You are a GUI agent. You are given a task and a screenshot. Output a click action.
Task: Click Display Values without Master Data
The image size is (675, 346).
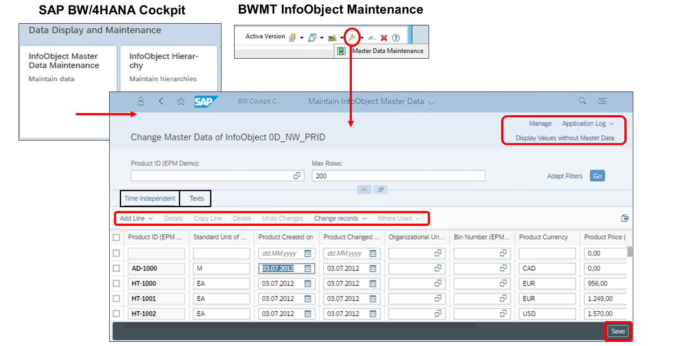564,138
